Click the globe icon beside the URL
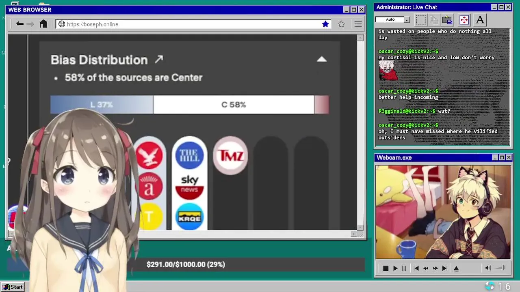 [x=62, y=24]
